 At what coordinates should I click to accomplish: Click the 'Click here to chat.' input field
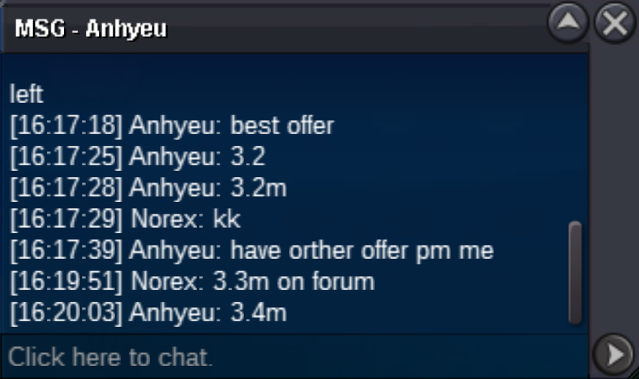[295, 357]
